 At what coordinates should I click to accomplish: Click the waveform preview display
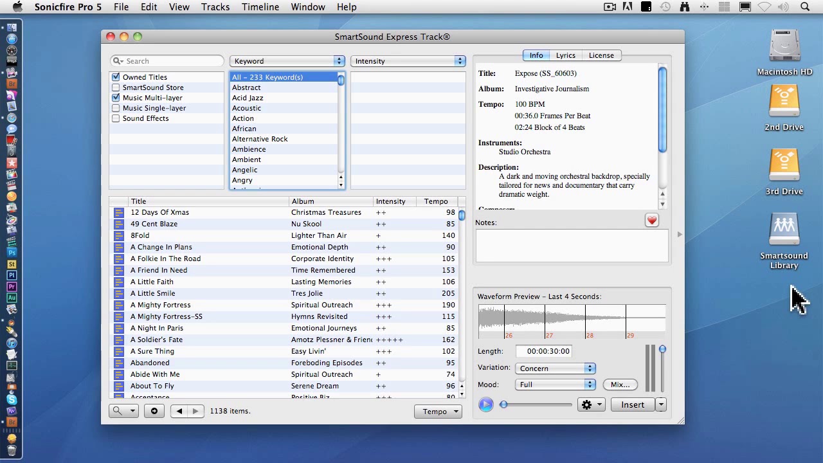(572, 322)
